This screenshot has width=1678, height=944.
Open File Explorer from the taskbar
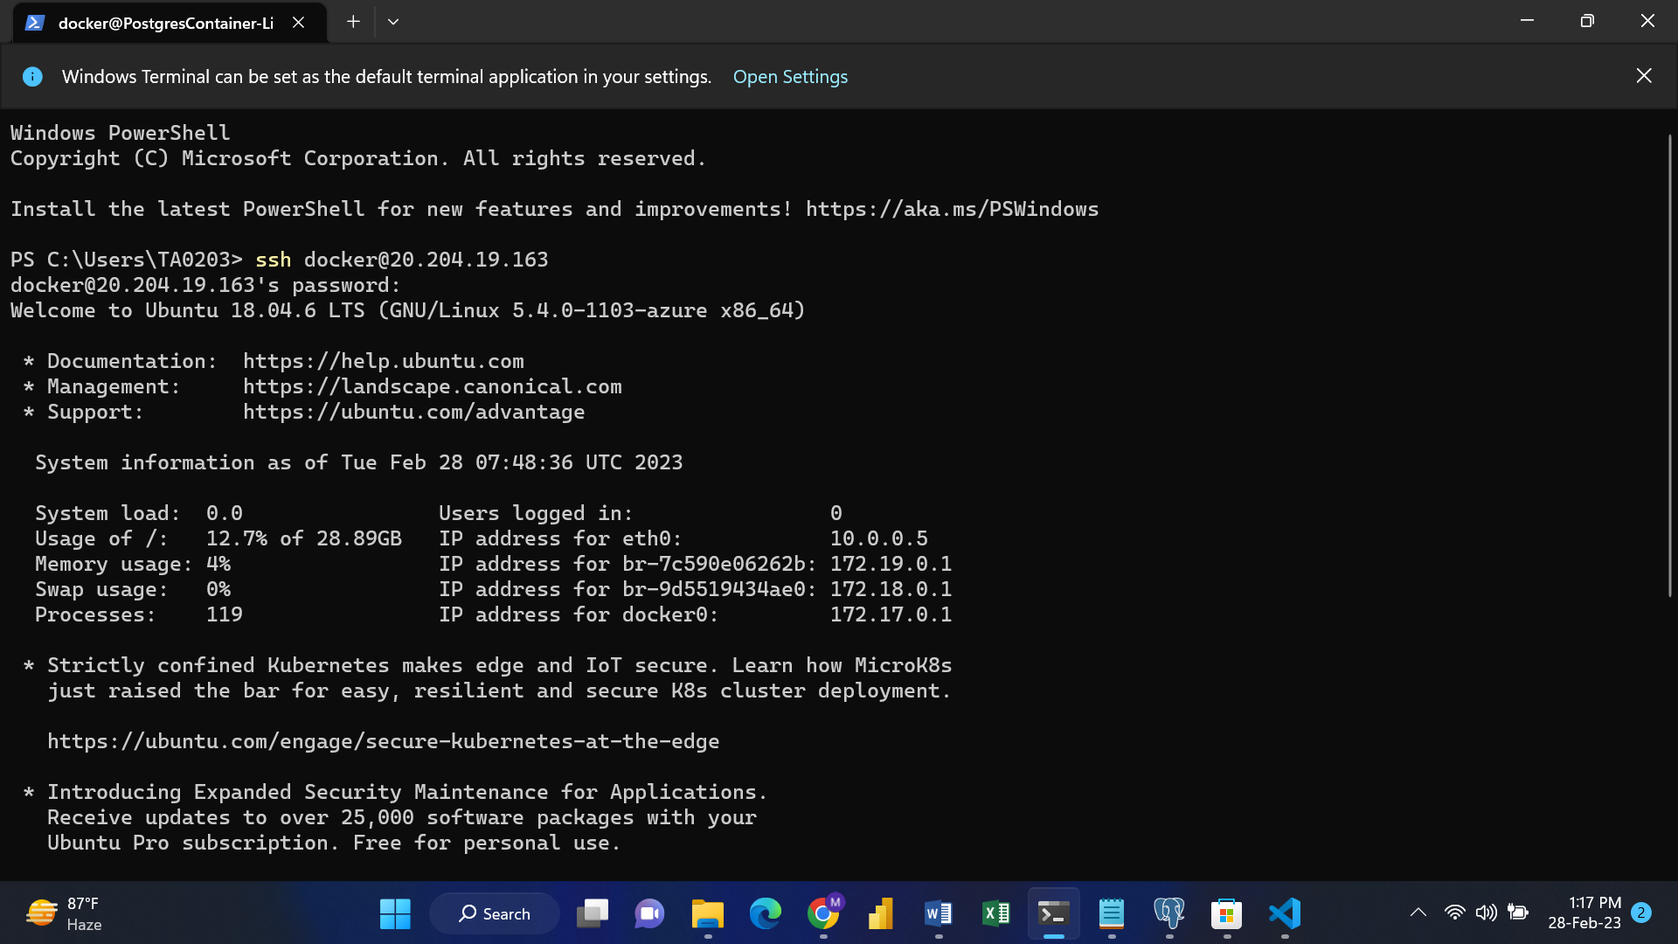click(x=708, y=913)
